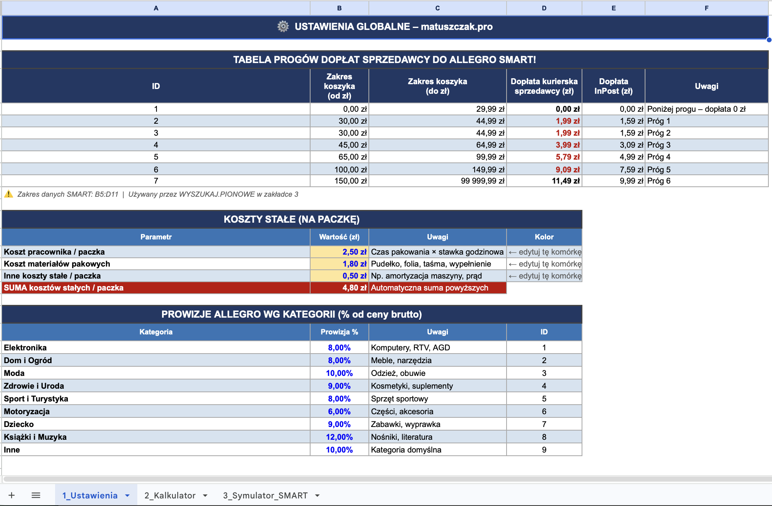Click the add new sheet plus icon
772x506 pixels.
point(12,495)
